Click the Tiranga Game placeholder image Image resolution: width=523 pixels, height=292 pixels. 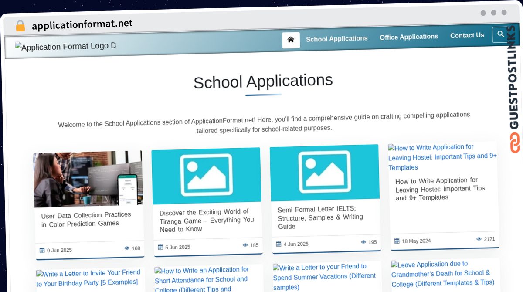[207, 175]
